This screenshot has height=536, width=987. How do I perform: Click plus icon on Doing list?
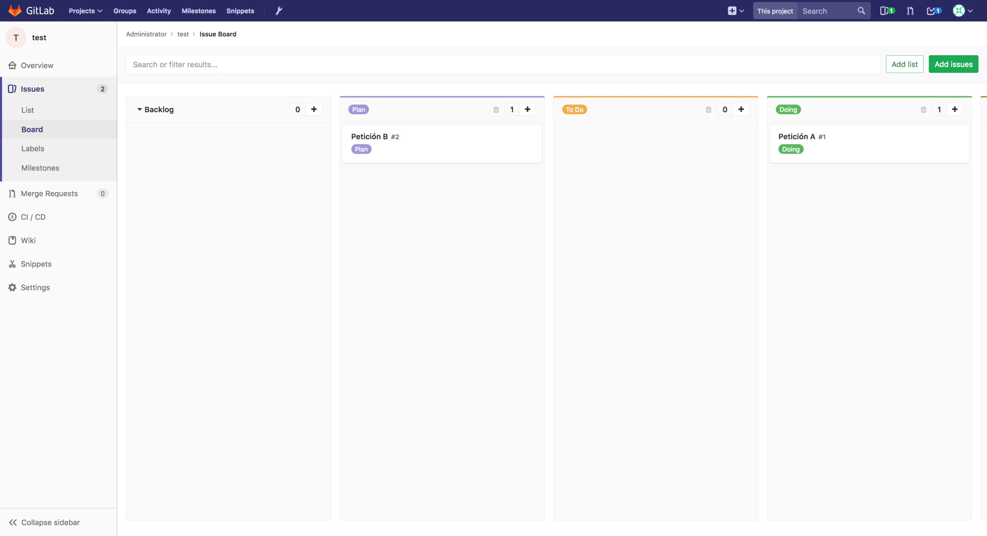(x=955, y=110)
